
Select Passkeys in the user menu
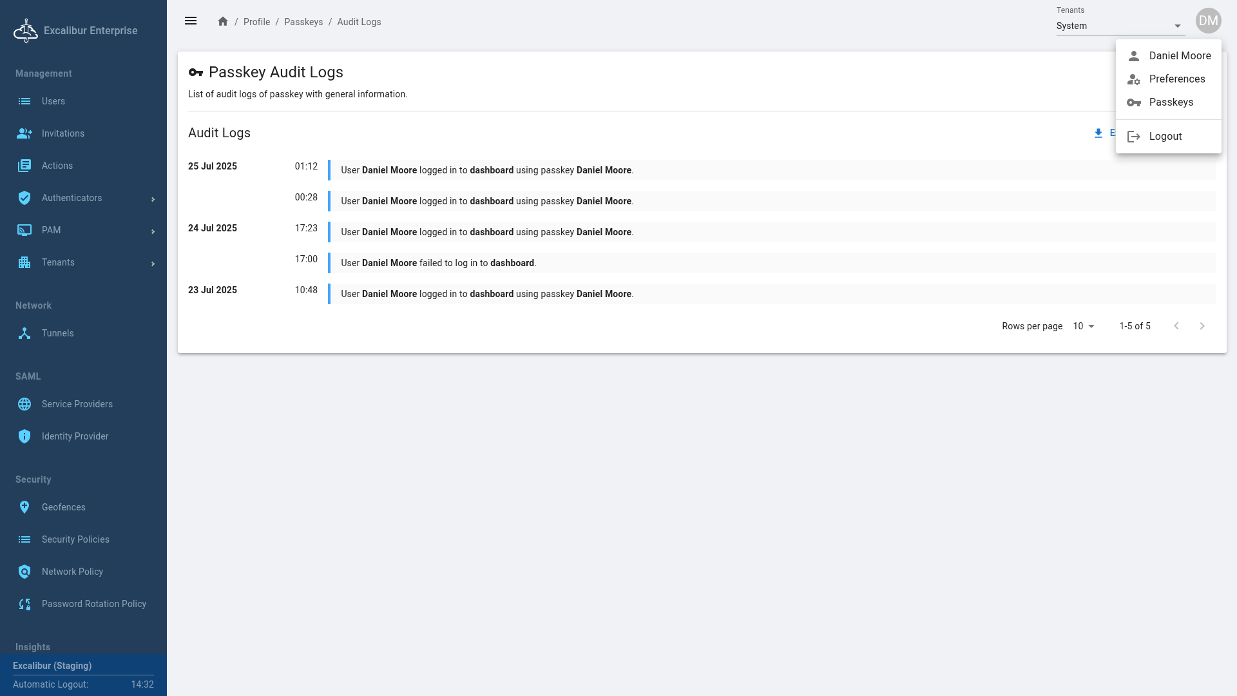point(1171,102)
